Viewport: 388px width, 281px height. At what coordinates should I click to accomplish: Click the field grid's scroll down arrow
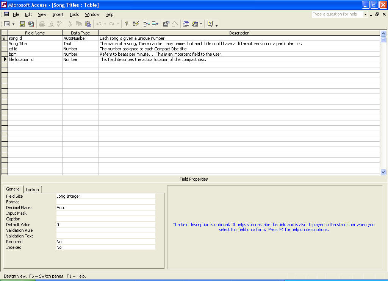click(x=383, y=172)
